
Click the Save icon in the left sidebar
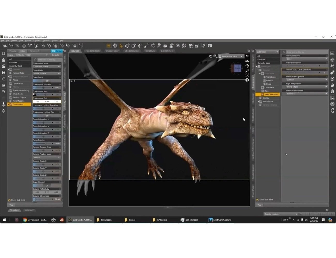4,72
